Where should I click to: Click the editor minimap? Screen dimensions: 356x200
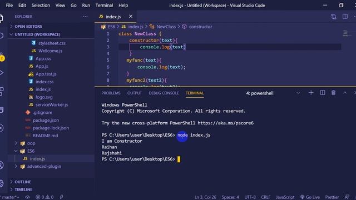point(345,33)
